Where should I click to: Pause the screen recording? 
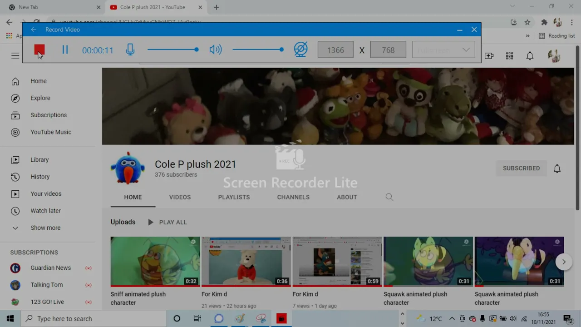[65, 50]
